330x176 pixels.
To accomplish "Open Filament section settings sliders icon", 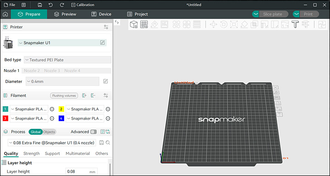I will (x=106, y=96).
